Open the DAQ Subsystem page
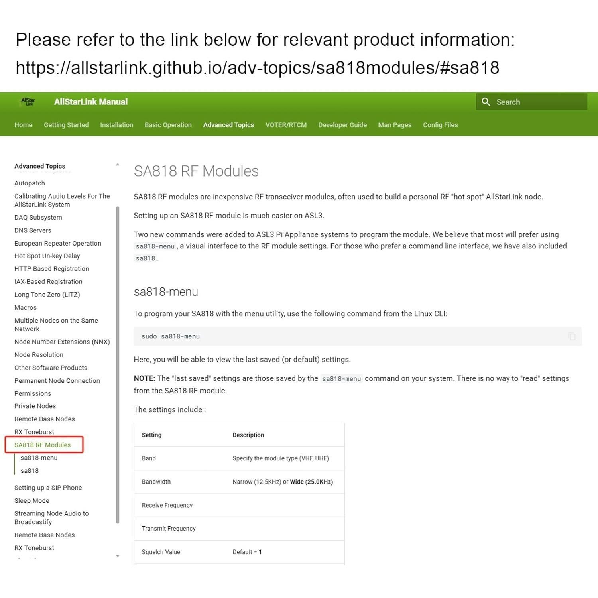598x598 pixels. (x=38, y=217)
